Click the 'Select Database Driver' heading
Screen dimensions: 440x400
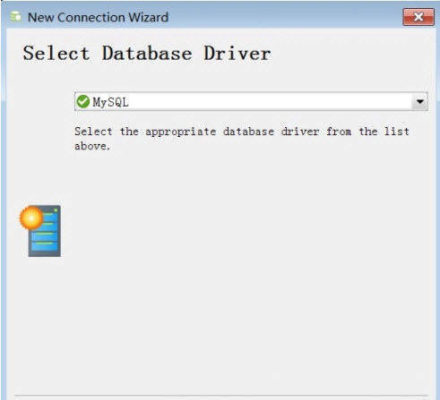[x=147, y=54]
